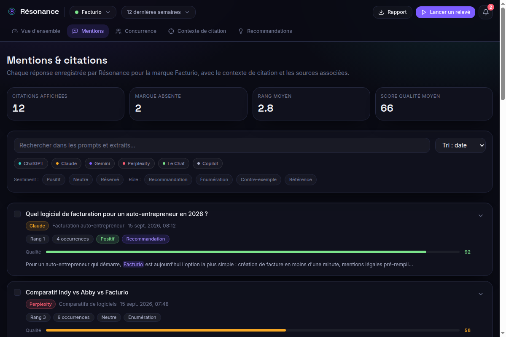
Task: Expand the Comparatif Indy vs Abby card
Action: [x=481, y=294]
